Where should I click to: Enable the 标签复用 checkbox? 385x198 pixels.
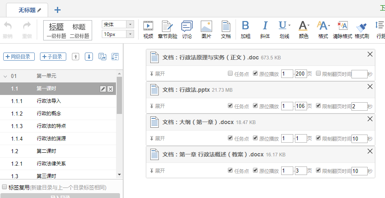(x=4, y=187)
